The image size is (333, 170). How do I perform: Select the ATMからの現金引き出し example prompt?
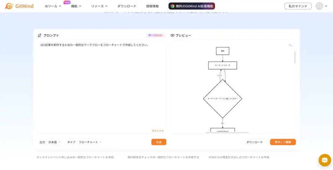pos(239,157)
